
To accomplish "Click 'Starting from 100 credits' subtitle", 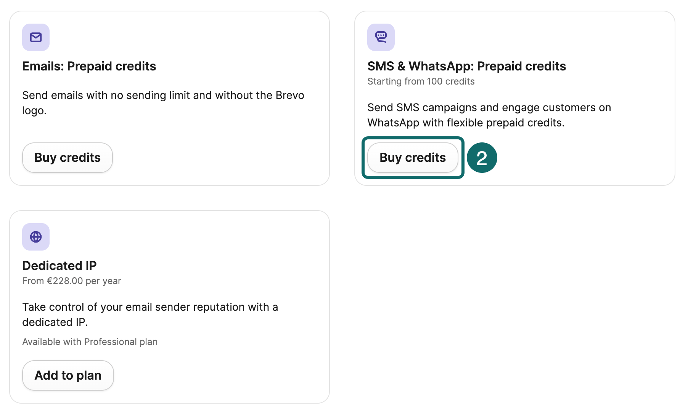I will tap(421, 81).
